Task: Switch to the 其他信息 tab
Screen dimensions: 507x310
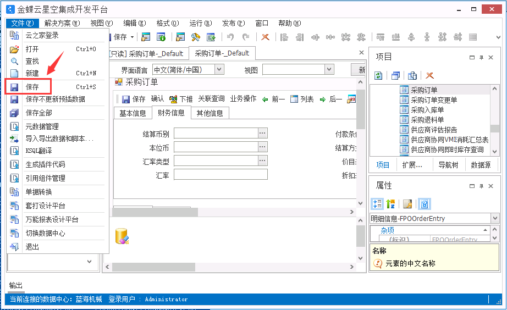Action: pos(210,113)
